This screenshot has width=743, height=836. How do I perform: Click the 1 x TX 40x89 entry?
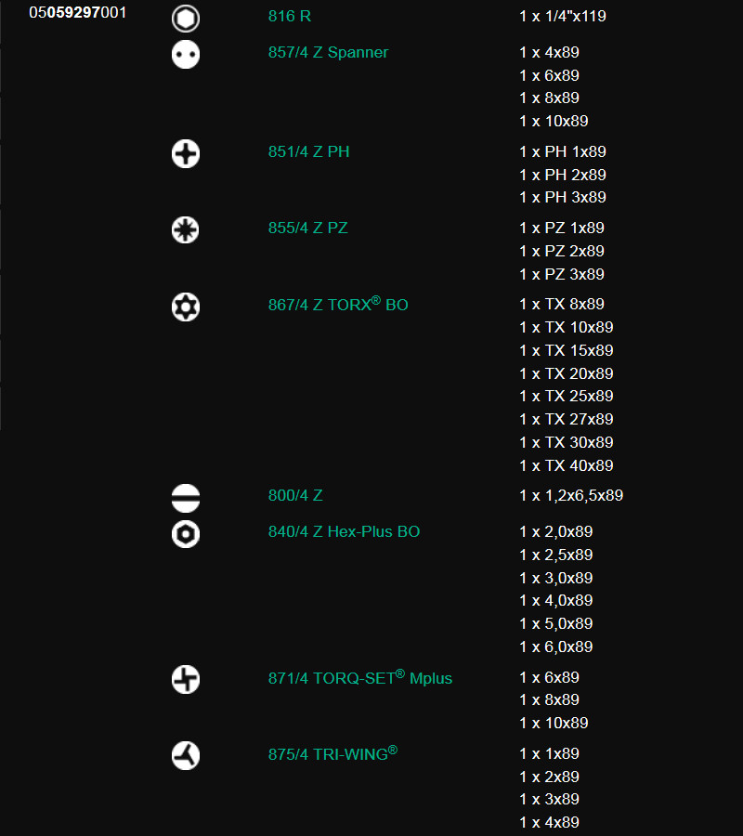point(566,465)
